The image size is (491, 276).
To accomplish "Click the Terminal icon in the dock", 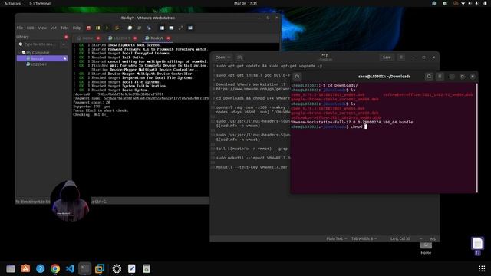I will pos(84,268).
